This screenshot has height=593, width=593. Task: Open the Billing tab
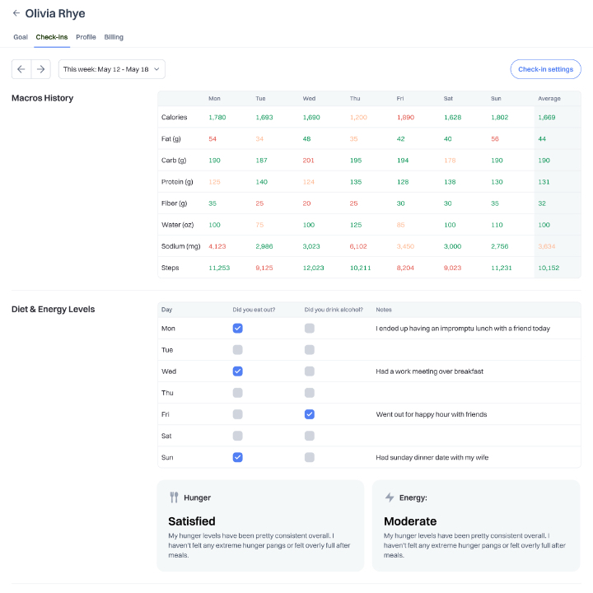pos(114,37)
